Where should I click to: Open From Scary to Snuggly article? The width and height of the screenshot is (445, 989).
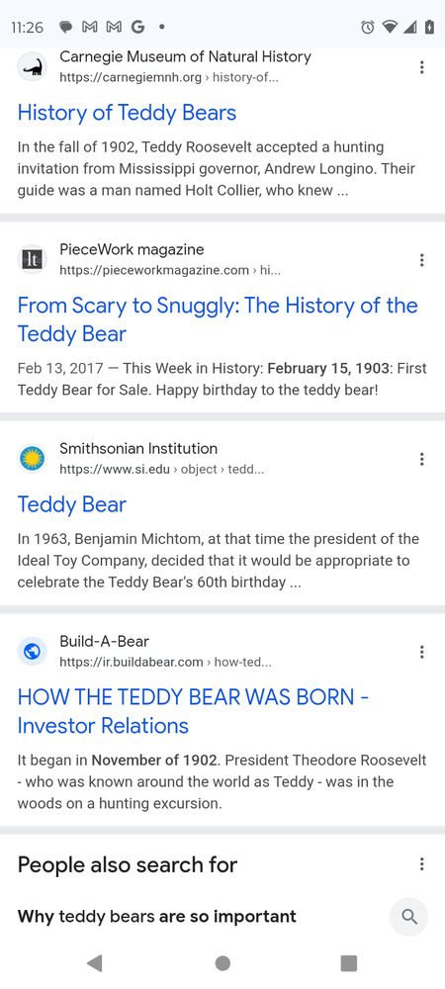tap(218, 319)
